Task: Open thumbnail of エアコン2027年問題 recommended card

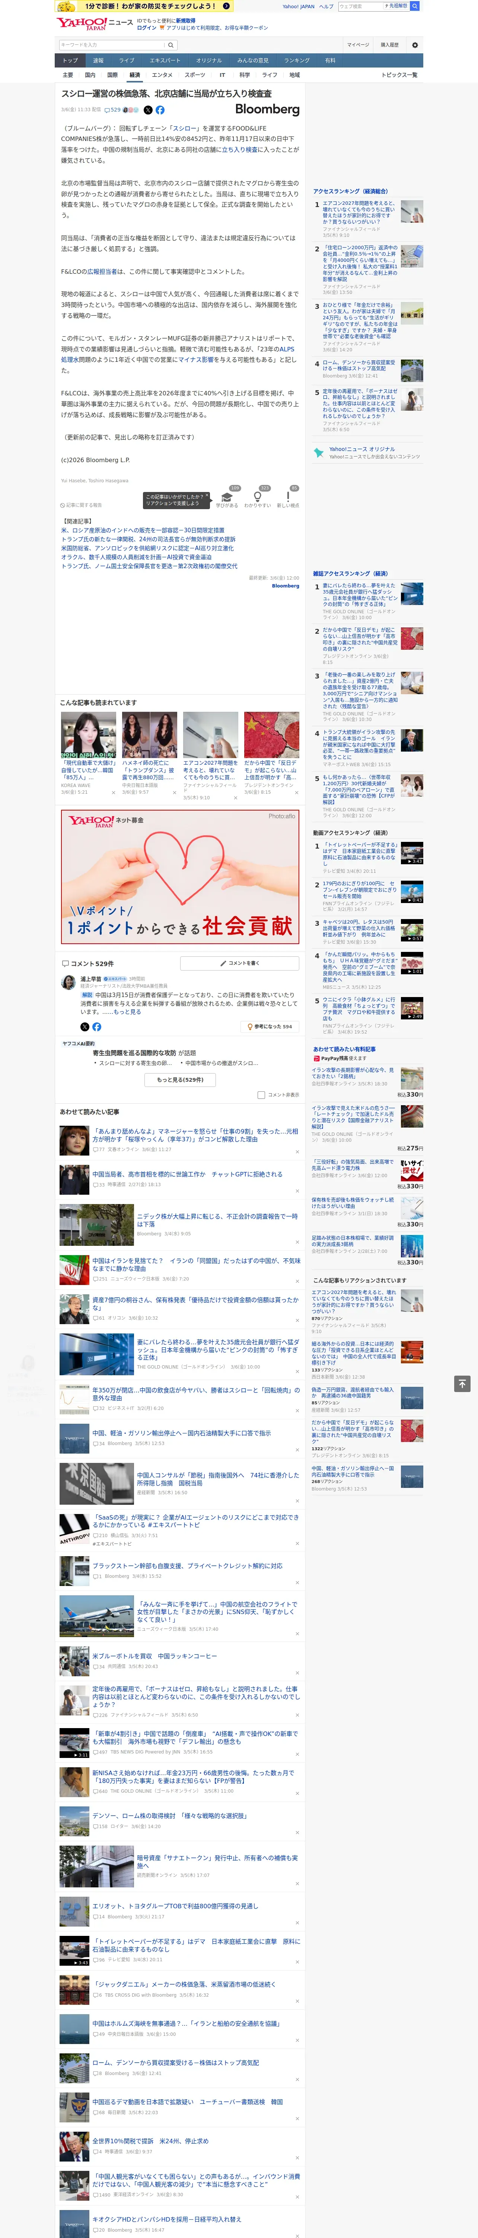Action: pos(210,735)
